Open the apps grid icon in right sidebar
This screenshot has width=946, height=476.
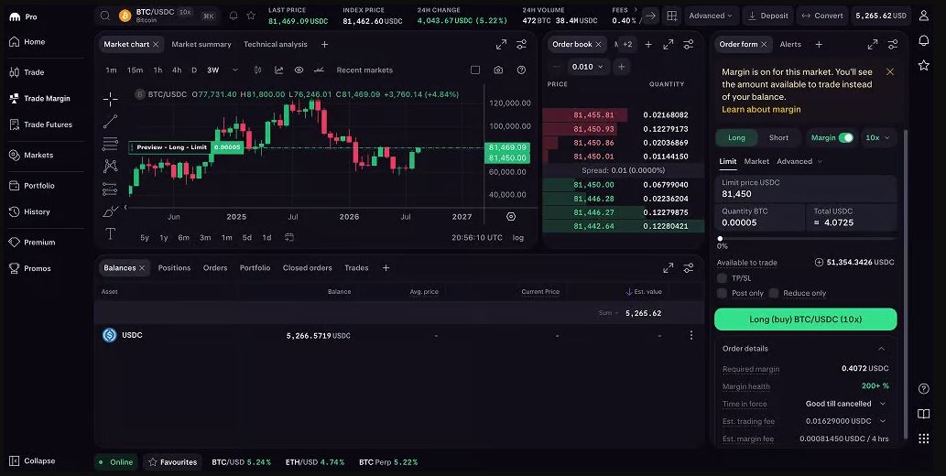coord(924,438)
